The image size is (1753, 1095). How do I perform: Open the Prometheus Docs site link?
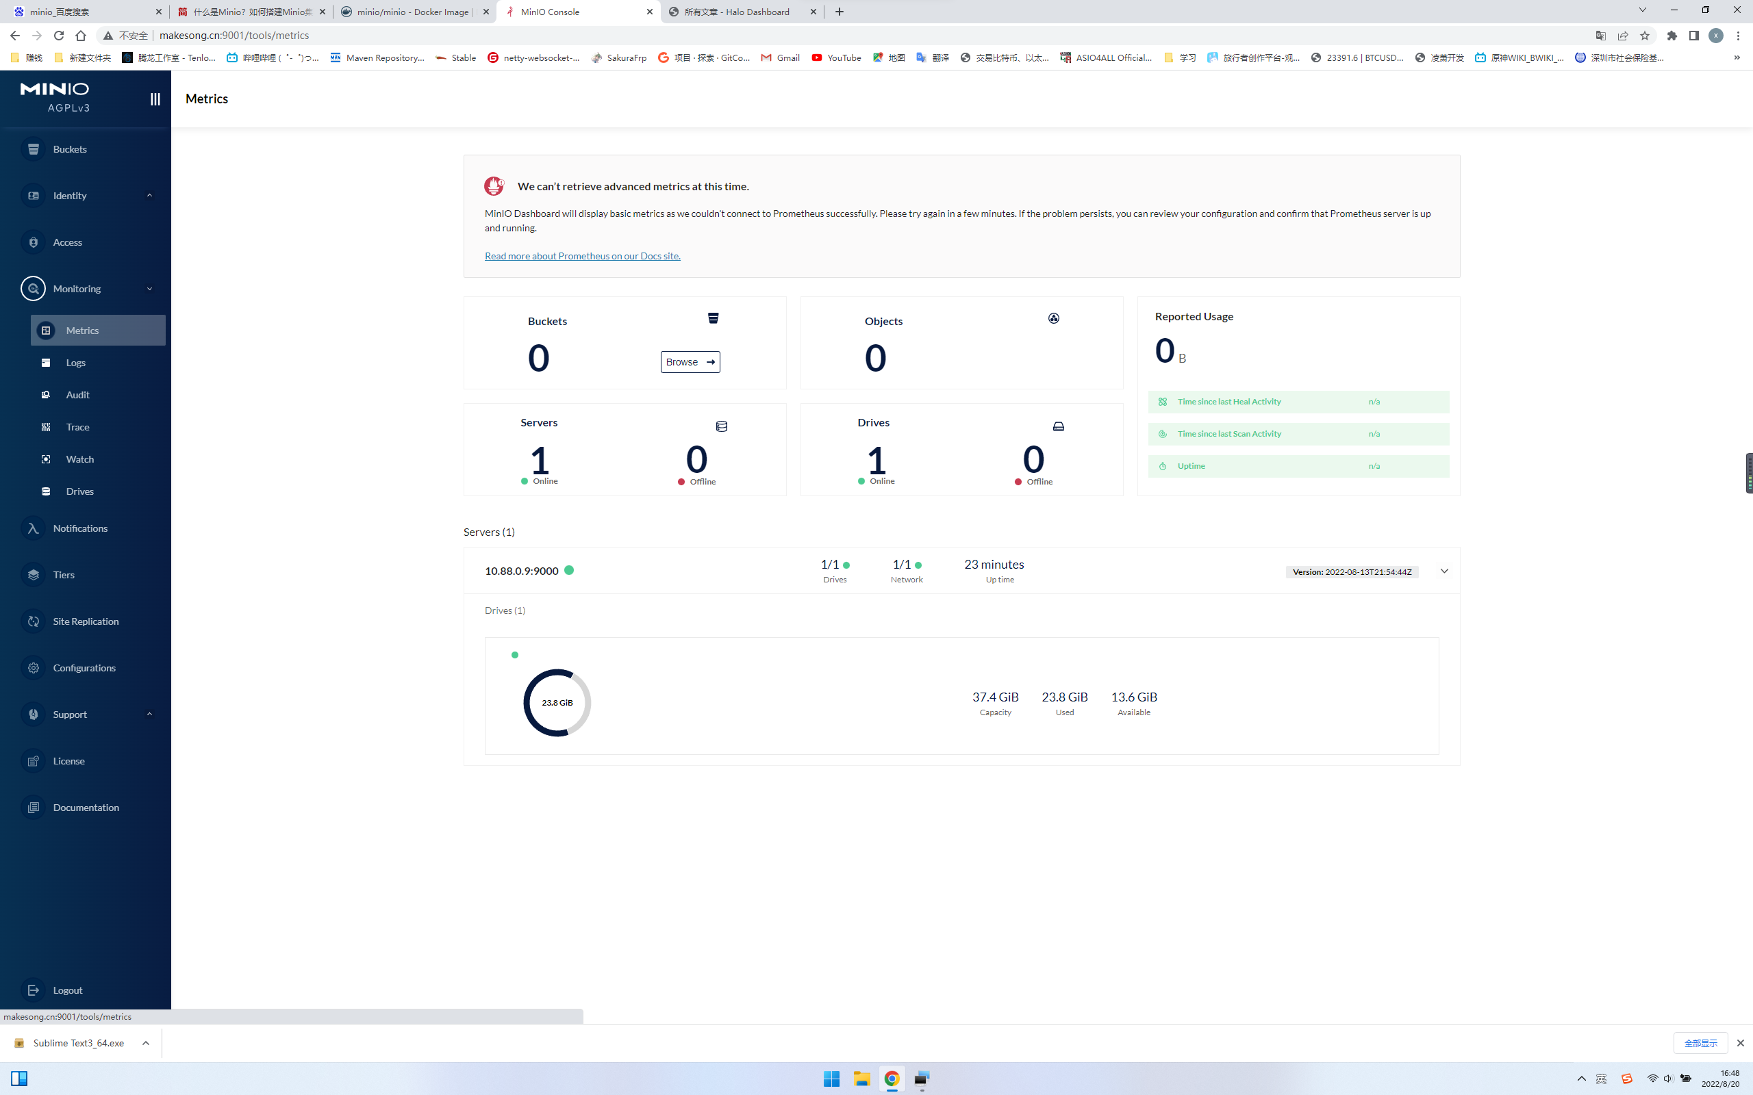click(x=583, y=256)
